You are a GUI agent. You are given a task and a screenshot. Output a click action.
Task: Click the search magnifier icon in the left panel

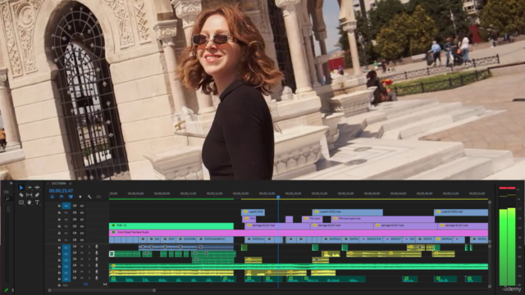click(x=7, y=199)
